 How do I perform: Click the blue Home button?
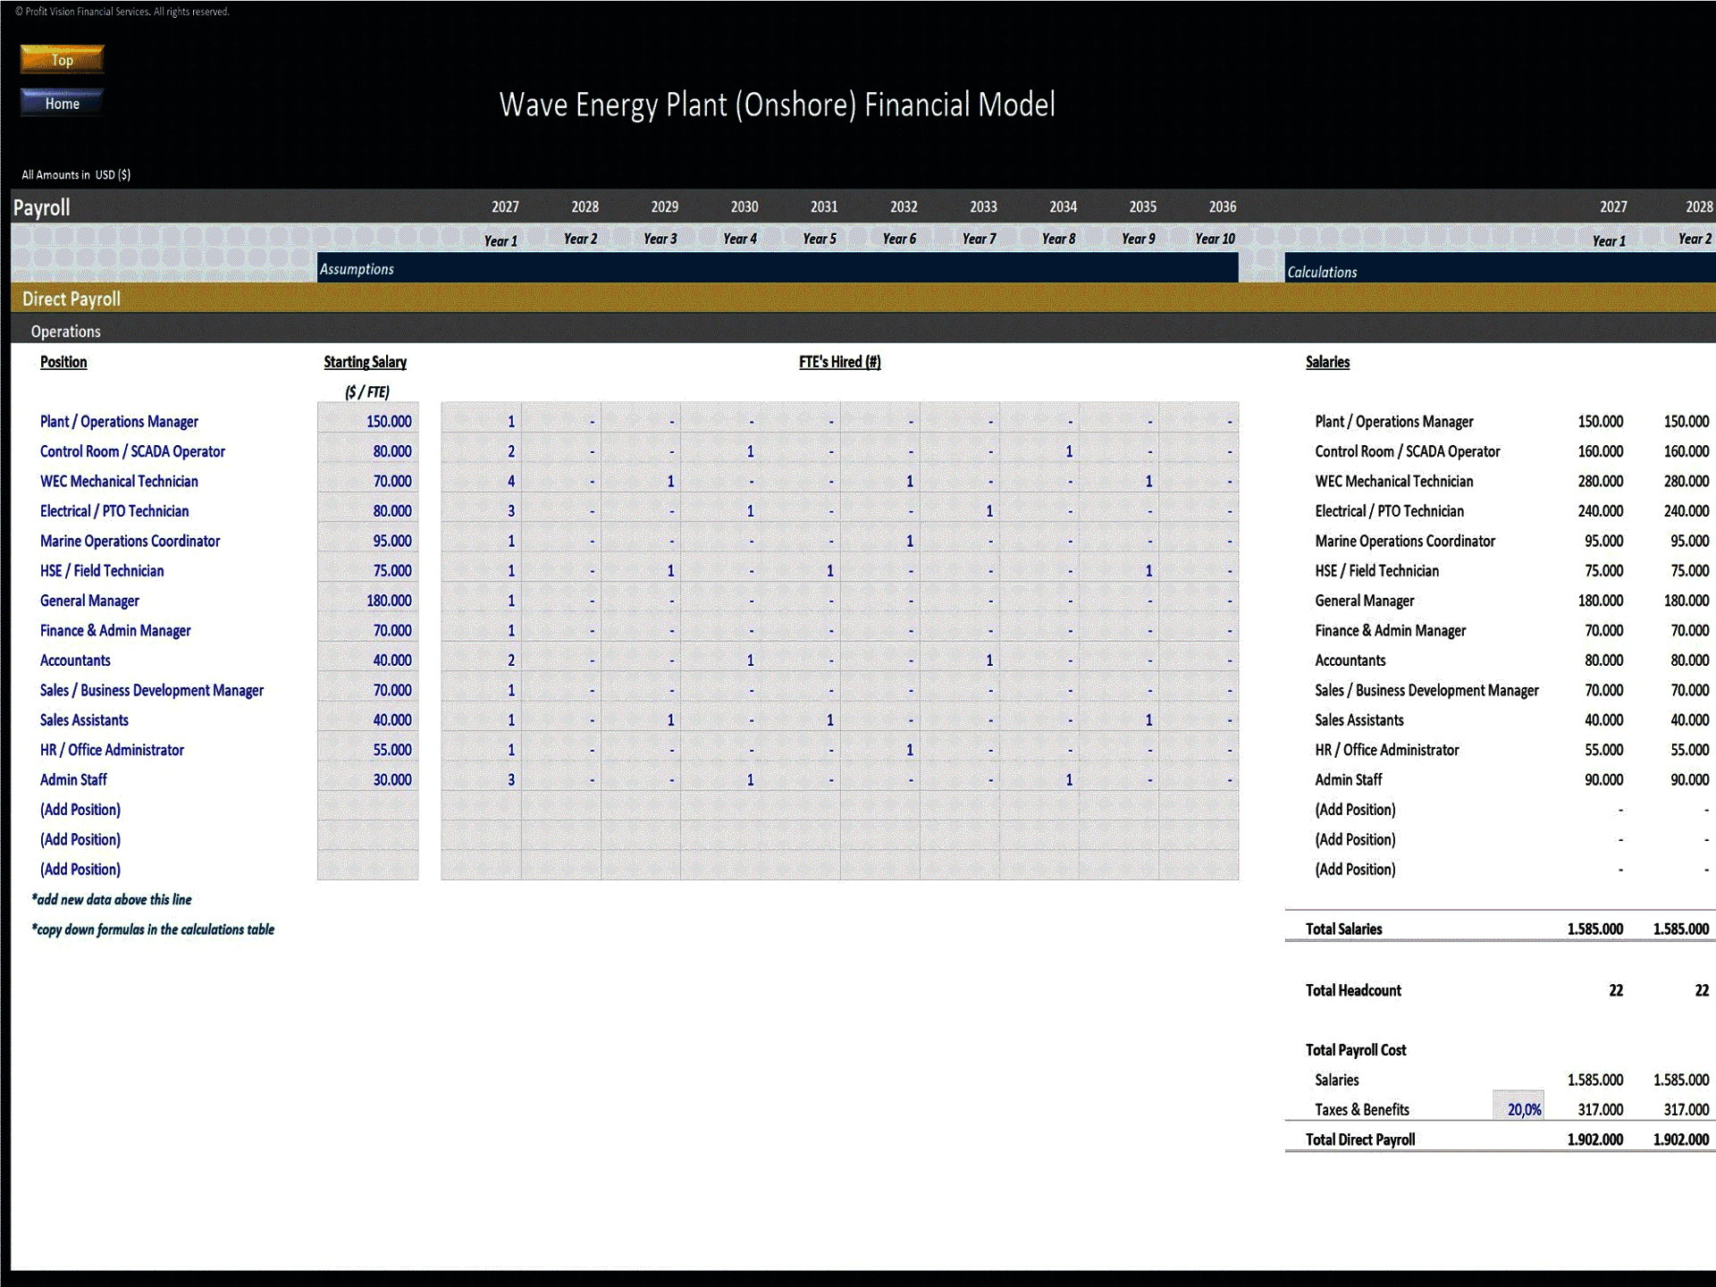[x=62, y=103]
